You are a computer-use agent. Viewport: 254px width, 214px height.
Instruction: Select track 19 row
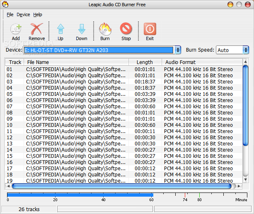click(124, 181)
